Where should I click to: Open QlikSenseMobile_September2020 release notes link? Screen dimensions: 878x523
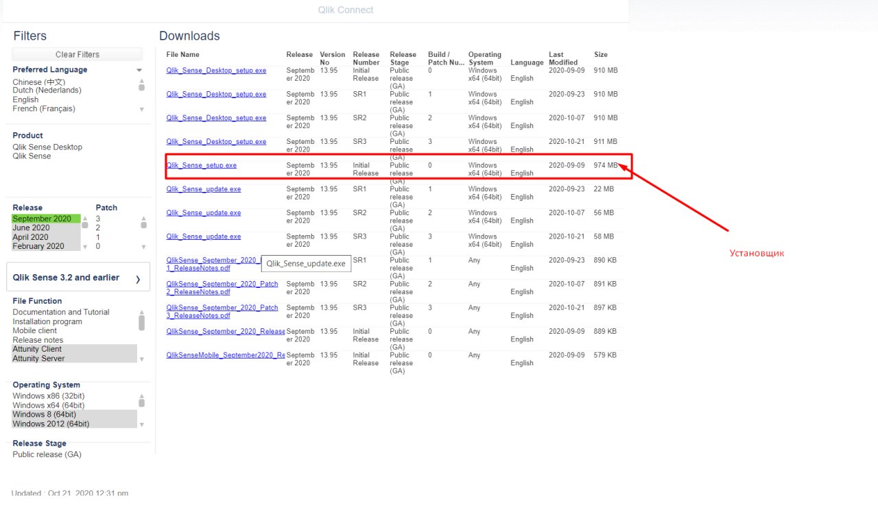click(x=226, y=355)
